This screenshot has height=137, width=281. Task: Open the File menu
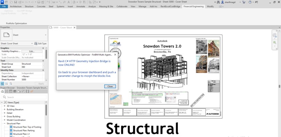click(4, 7)
